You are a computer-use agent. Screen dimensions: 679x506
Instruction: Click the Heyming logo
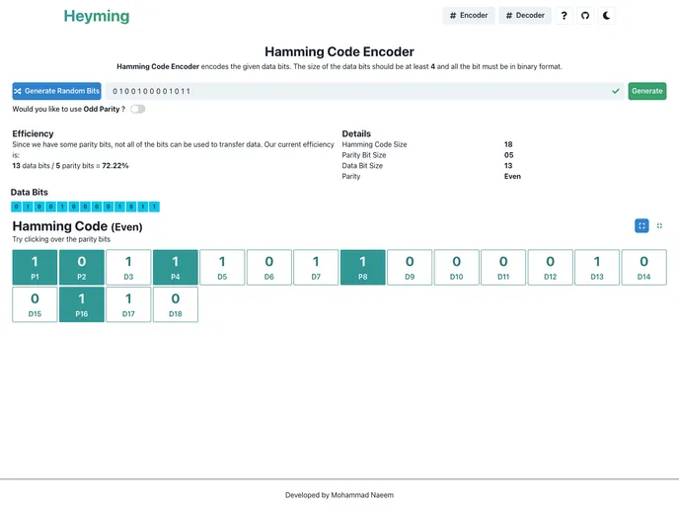97,16
